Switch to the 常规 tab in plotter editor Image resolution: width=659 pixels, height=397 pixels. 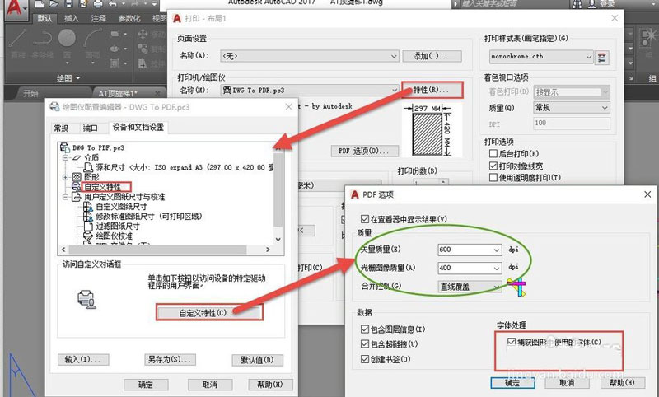(61, 128)
